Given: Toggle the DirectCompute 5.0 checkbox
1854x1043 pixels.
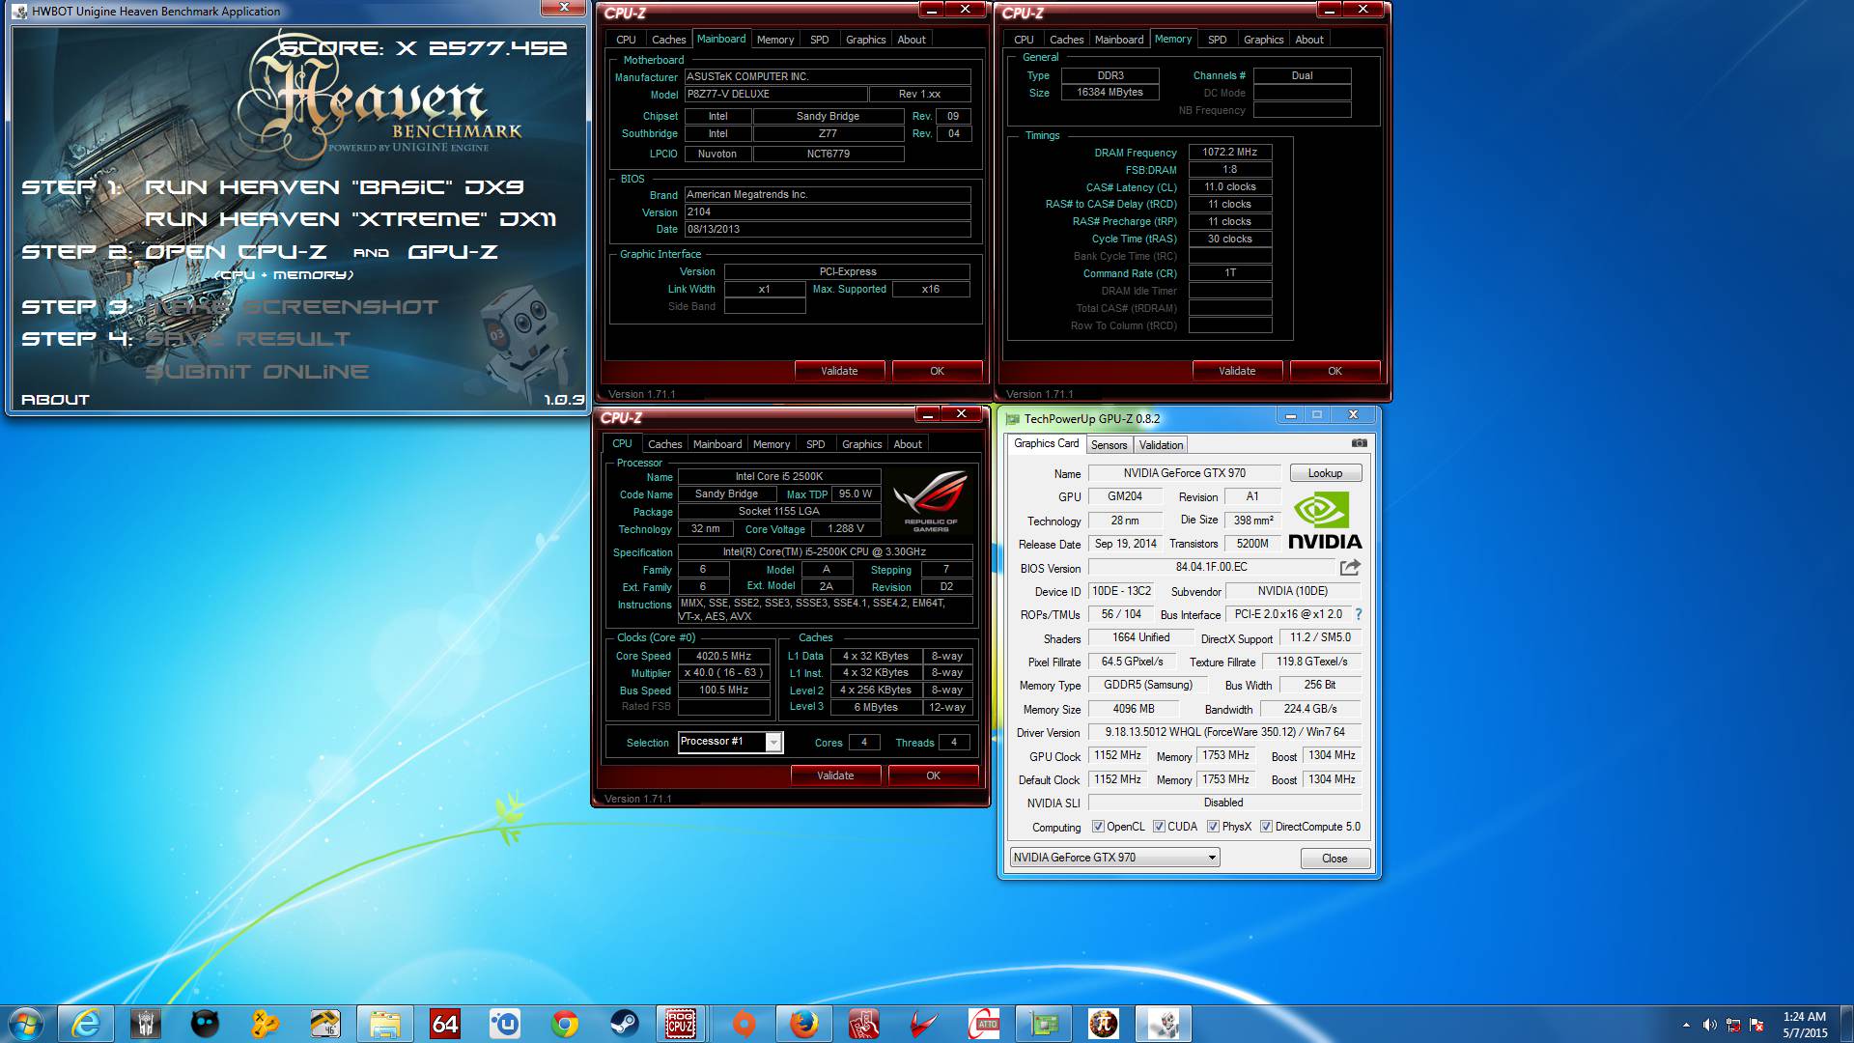Looking at the screenshot, I should pyautogui.click(x=1266, y=827).
